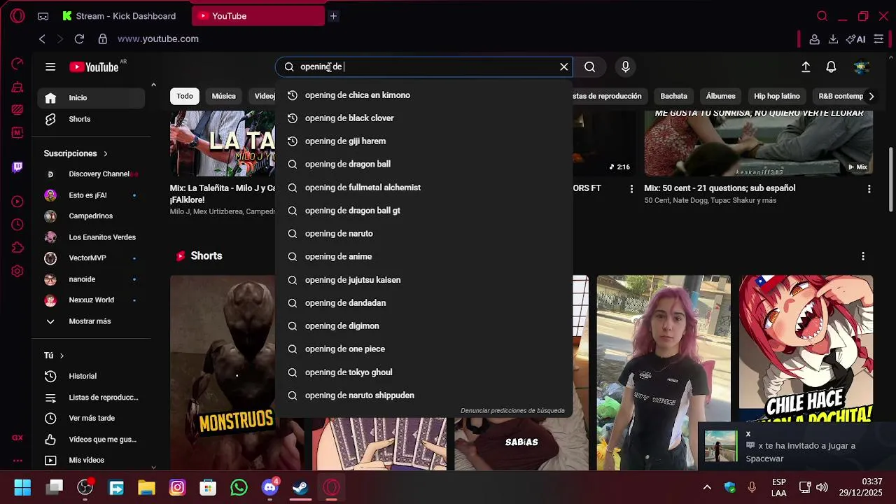This screenshot has height=504, width=896.
Task: Open the YouTube create upload icon
Action: 806,66
